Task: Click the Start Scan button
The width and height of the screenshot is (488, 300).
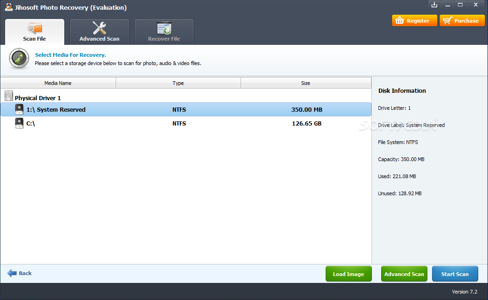Action: pos(455,274)
